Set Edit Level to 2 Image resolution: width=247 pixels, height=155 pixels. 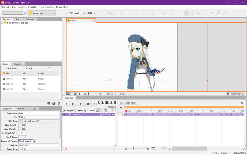[90, 13]
